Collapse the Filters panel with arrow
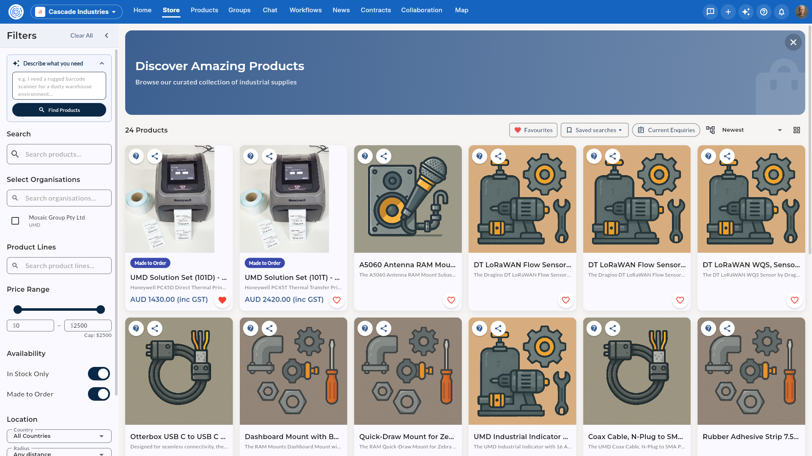 (107, 35)
